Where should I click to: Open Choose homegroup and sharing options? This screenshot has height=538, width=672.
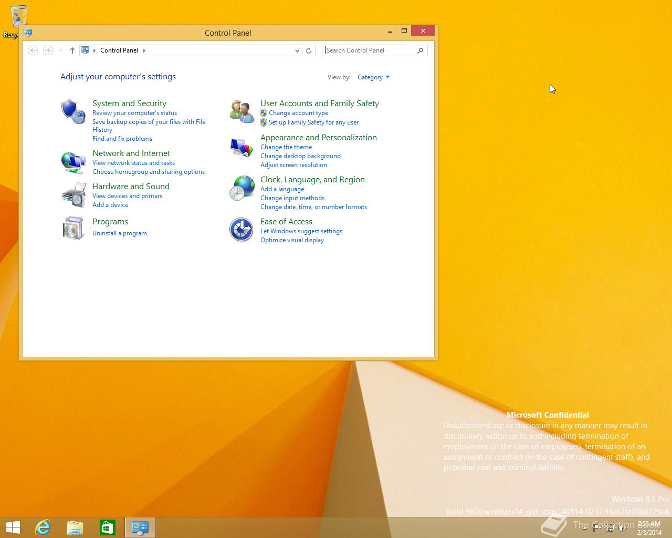pos(149,172)
